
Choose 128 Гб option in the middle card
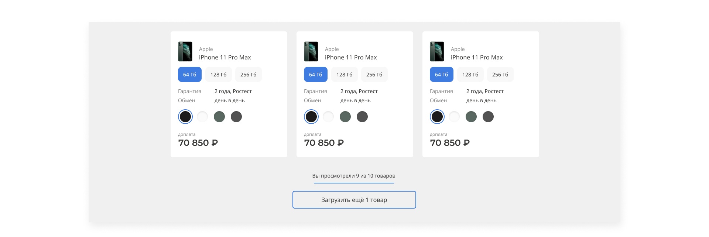click(345, 74)
